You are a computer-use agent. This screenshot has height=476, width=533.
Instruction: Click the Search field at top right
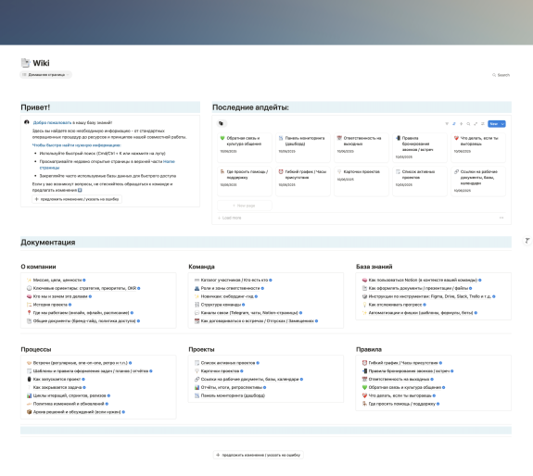(x=501, y=75)
